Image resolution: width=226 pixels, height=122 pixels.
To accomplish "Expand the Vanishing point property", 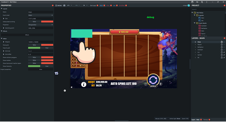I will [4, 28].
